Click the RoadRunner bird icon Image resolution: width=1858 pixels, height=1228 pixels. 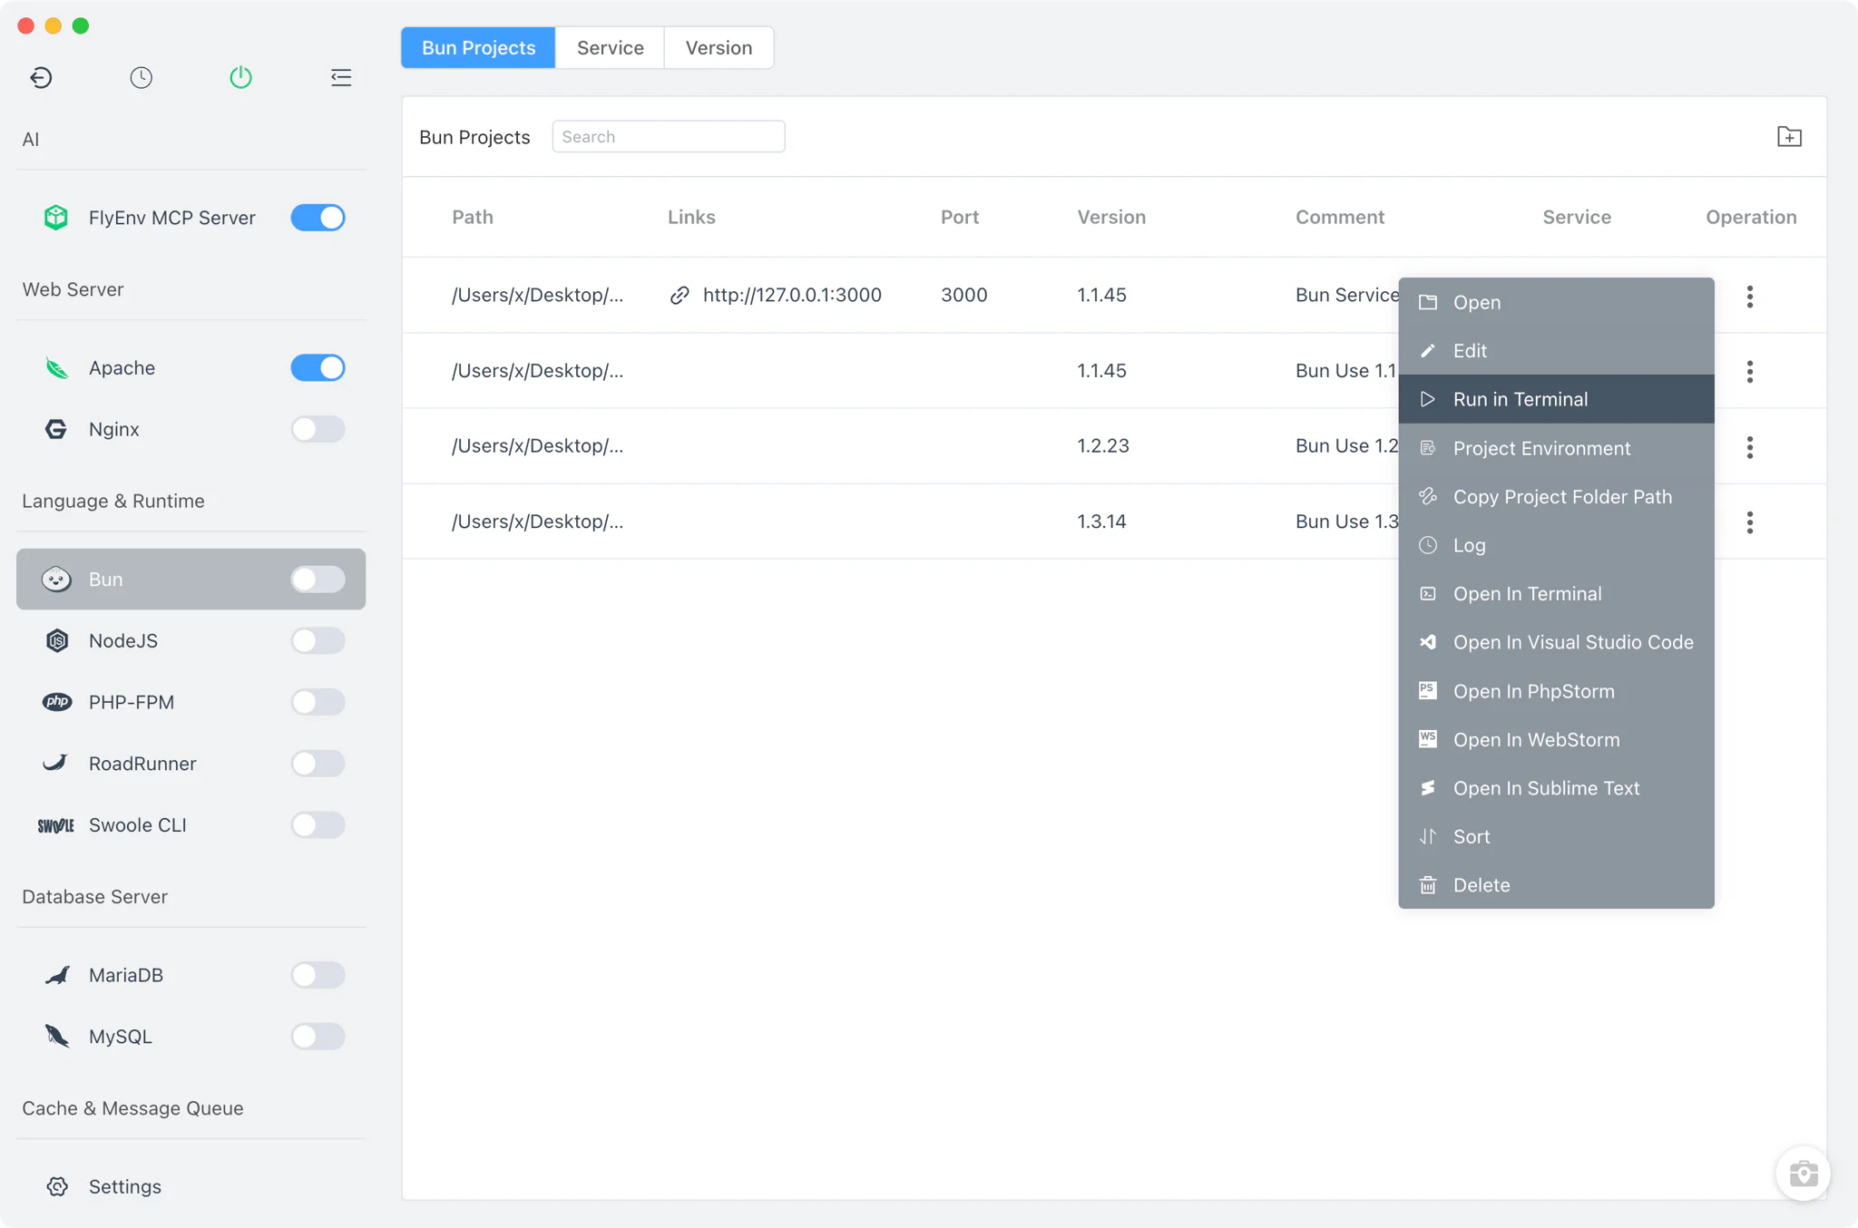56,763
